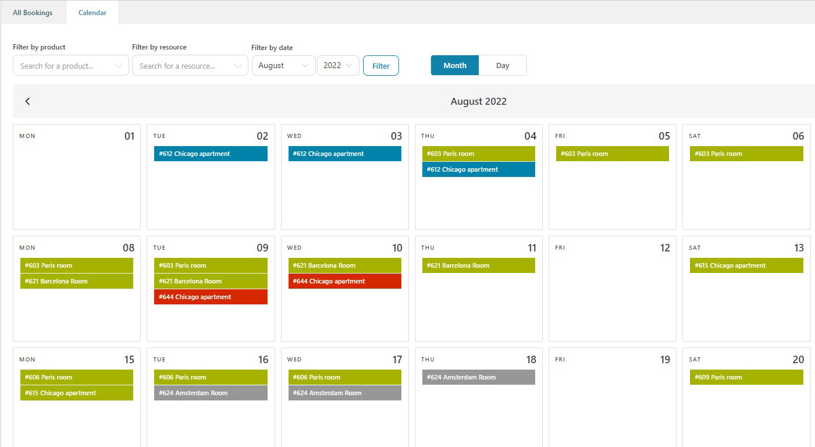Open #615 Chicago apartment booking on Saturday 13

pyautogui.click(x=746, y=265)
